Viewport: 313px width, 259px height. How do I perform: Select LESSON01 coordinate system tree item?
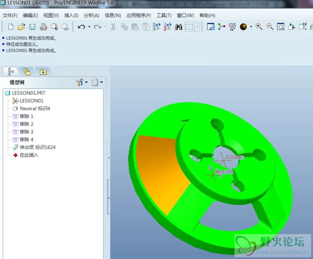(31, 101)
